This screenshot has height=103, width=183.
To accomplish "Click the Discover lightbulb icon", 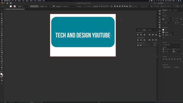I will point(155,3).
